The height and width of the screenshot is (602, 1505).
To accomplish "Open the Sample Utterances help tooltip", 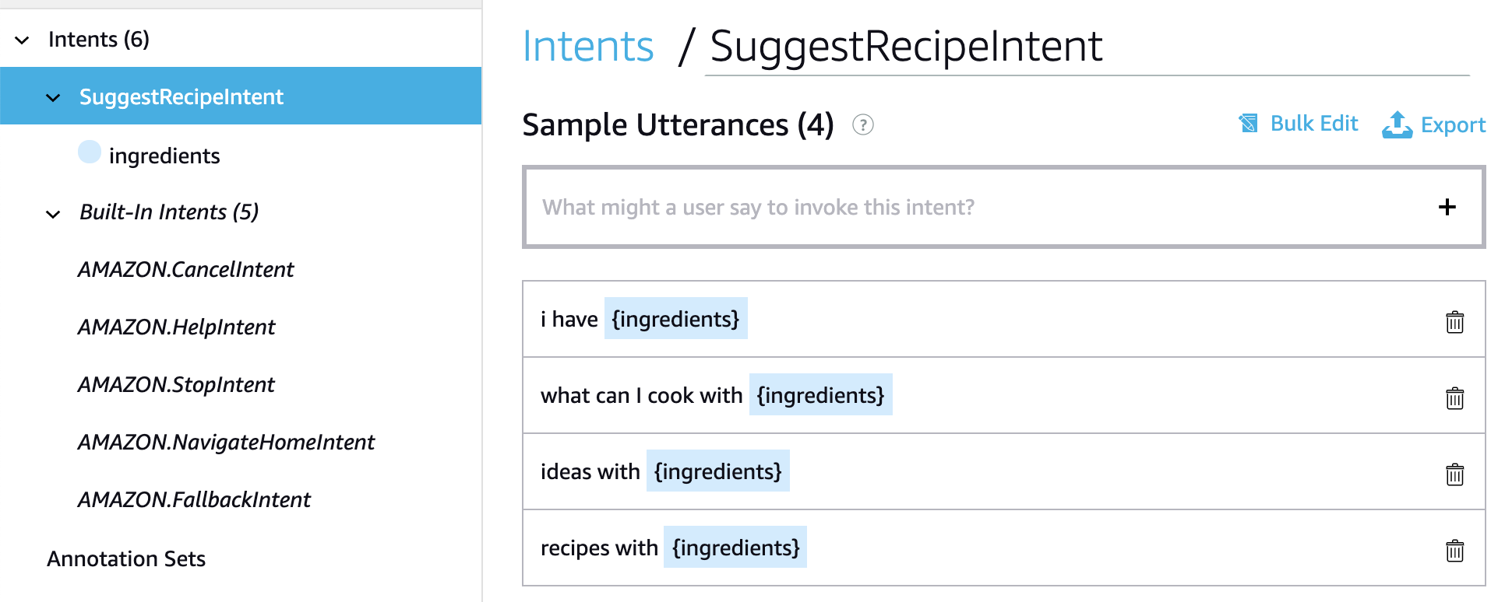I will click(x=863, y=125).
